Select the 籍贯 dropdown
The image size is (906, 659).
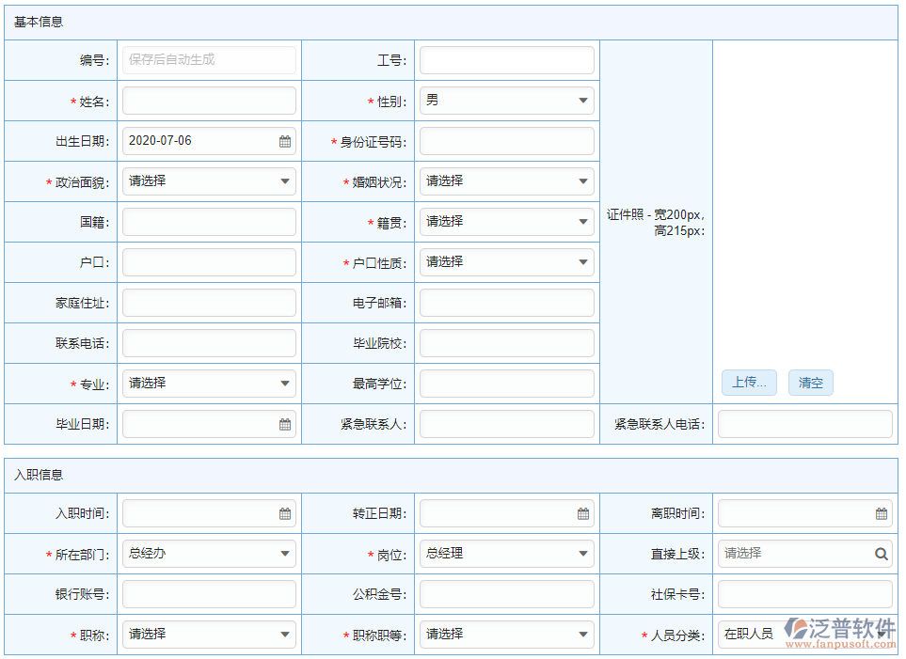click(506, 222)
